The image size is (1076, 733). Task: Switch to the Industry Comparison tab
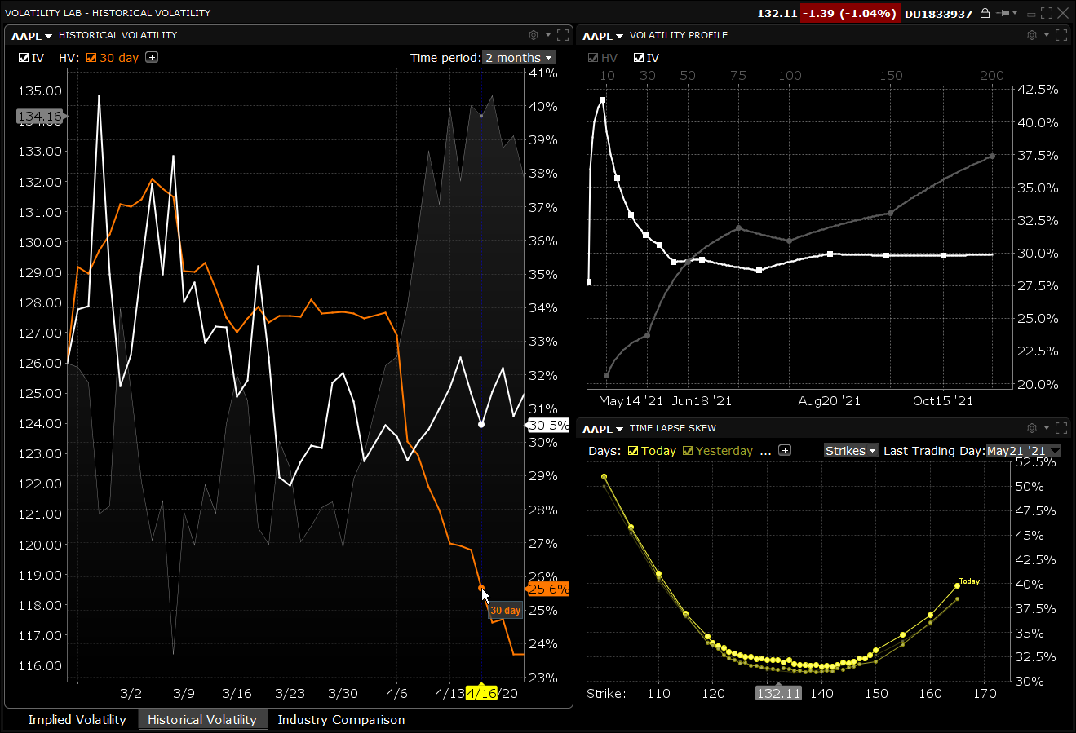(341, 720)
